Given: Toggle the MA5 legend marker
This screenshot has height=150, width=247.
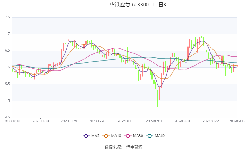Looking at the screenshot, I should (86, 136).
